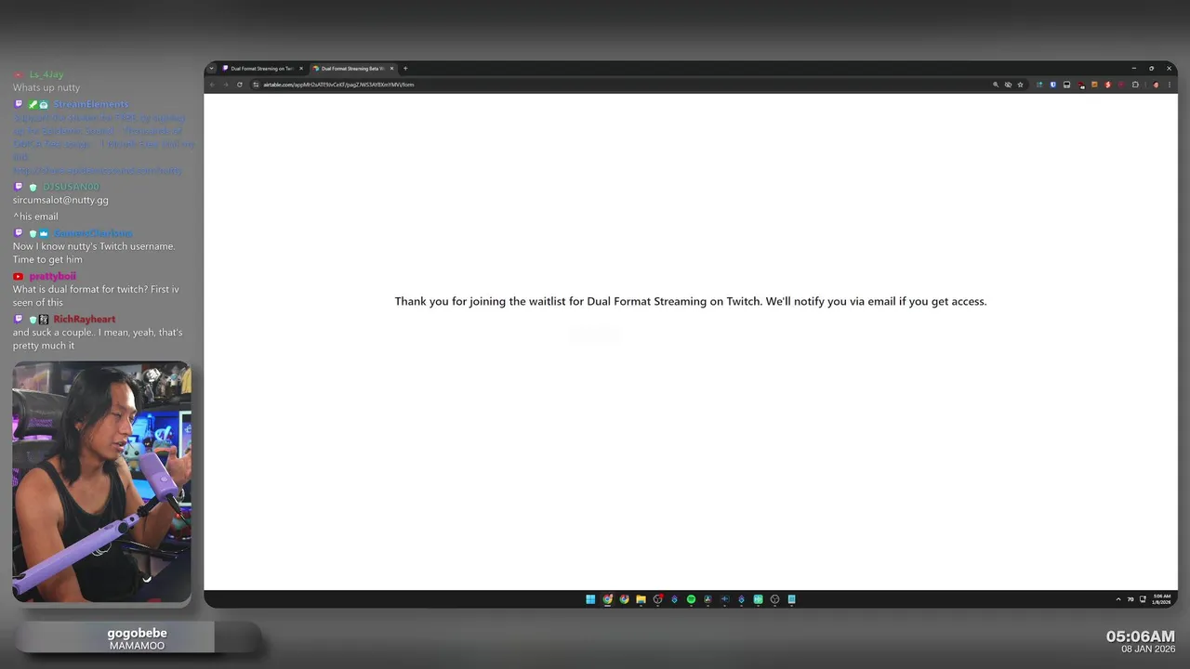Open the red extension with badge
This screenshot has height=669, width=1190.
1081,85
